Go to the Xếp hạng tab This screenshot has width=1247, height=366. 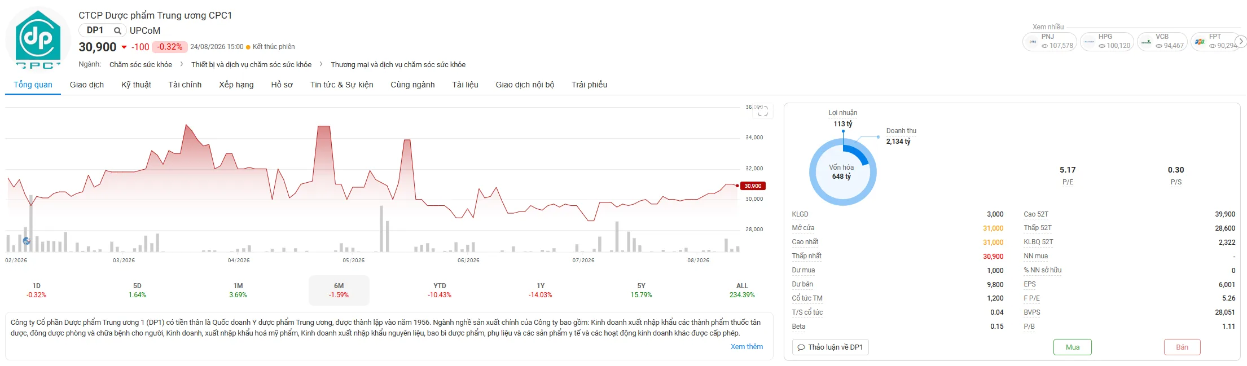236,85
